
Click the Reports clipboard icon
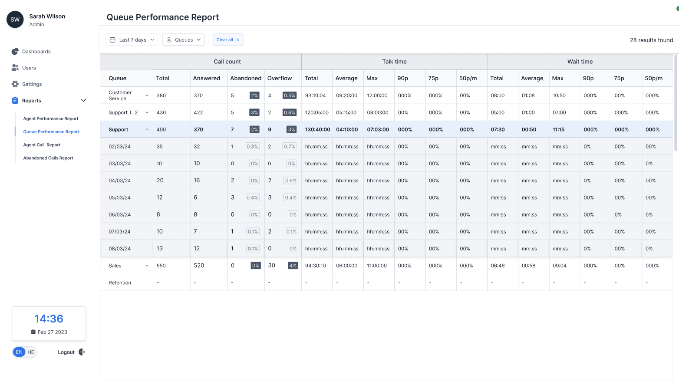click(x=15, y=101)
